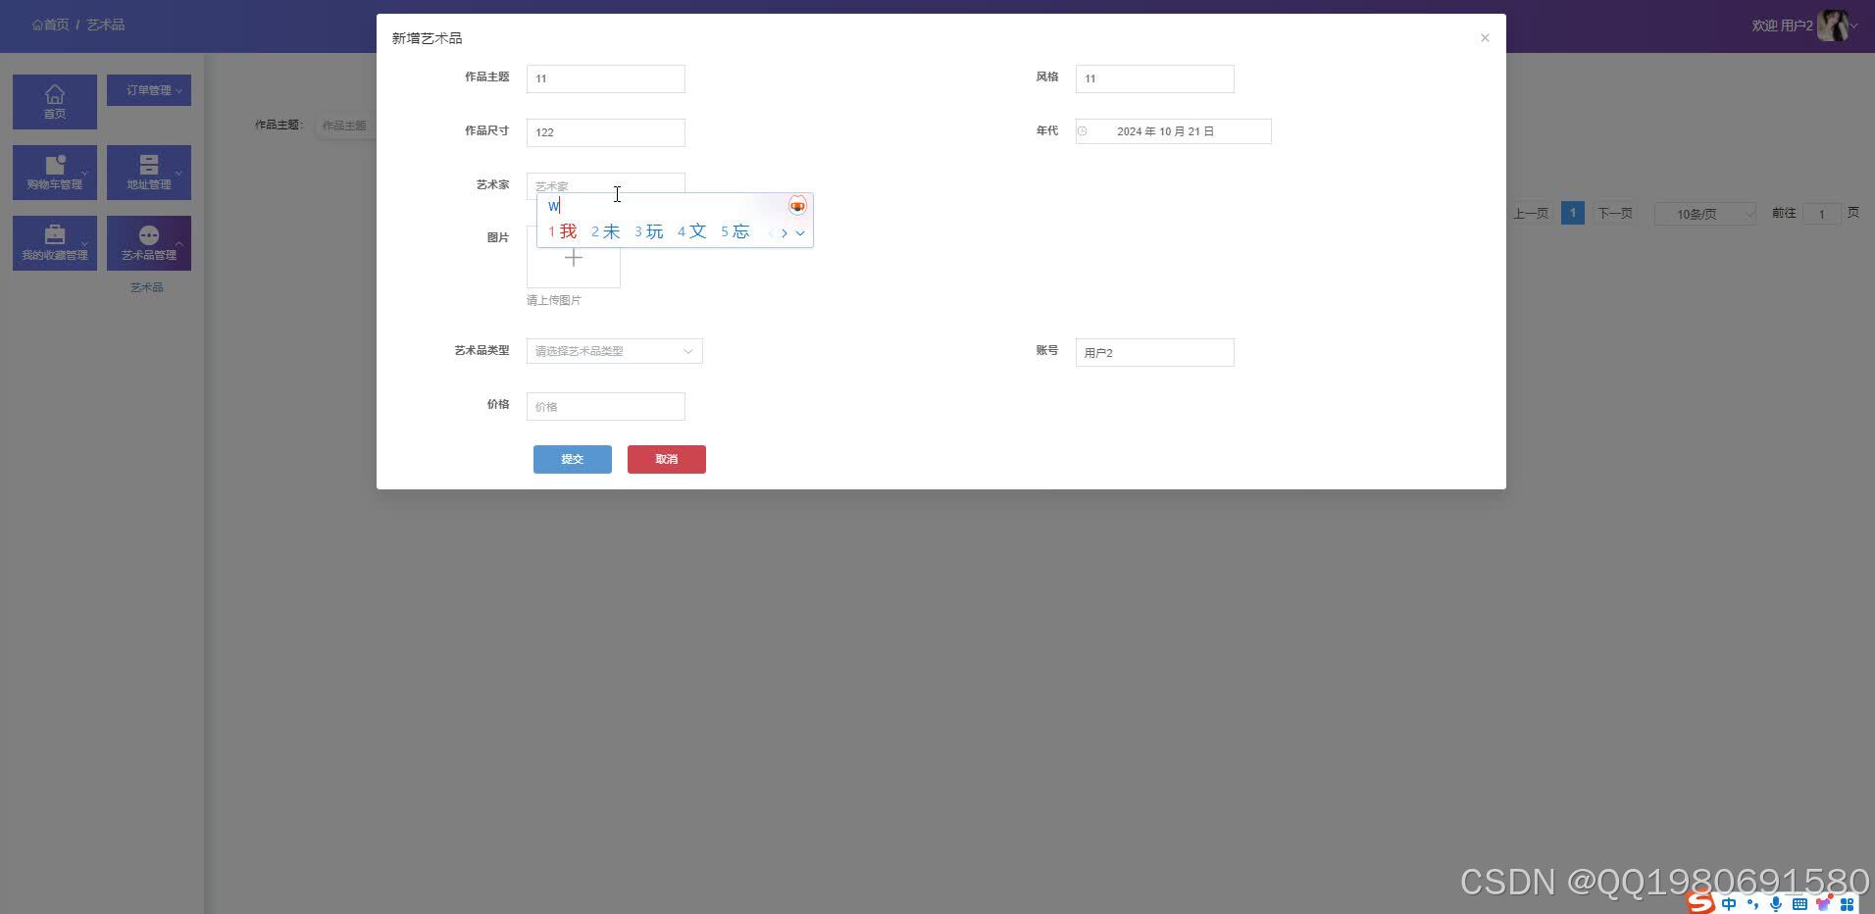Open the 艺术品类型 select dropdown

pos(614,351)
